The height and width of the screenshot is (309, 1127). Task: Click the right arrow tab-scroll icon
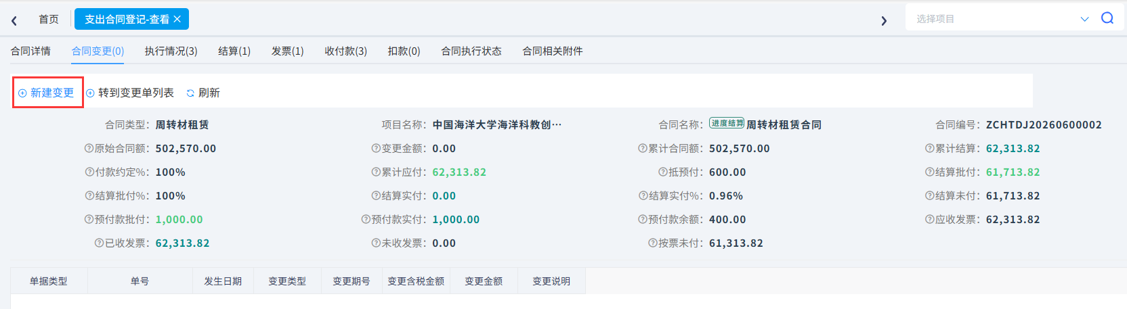[884, 20]
